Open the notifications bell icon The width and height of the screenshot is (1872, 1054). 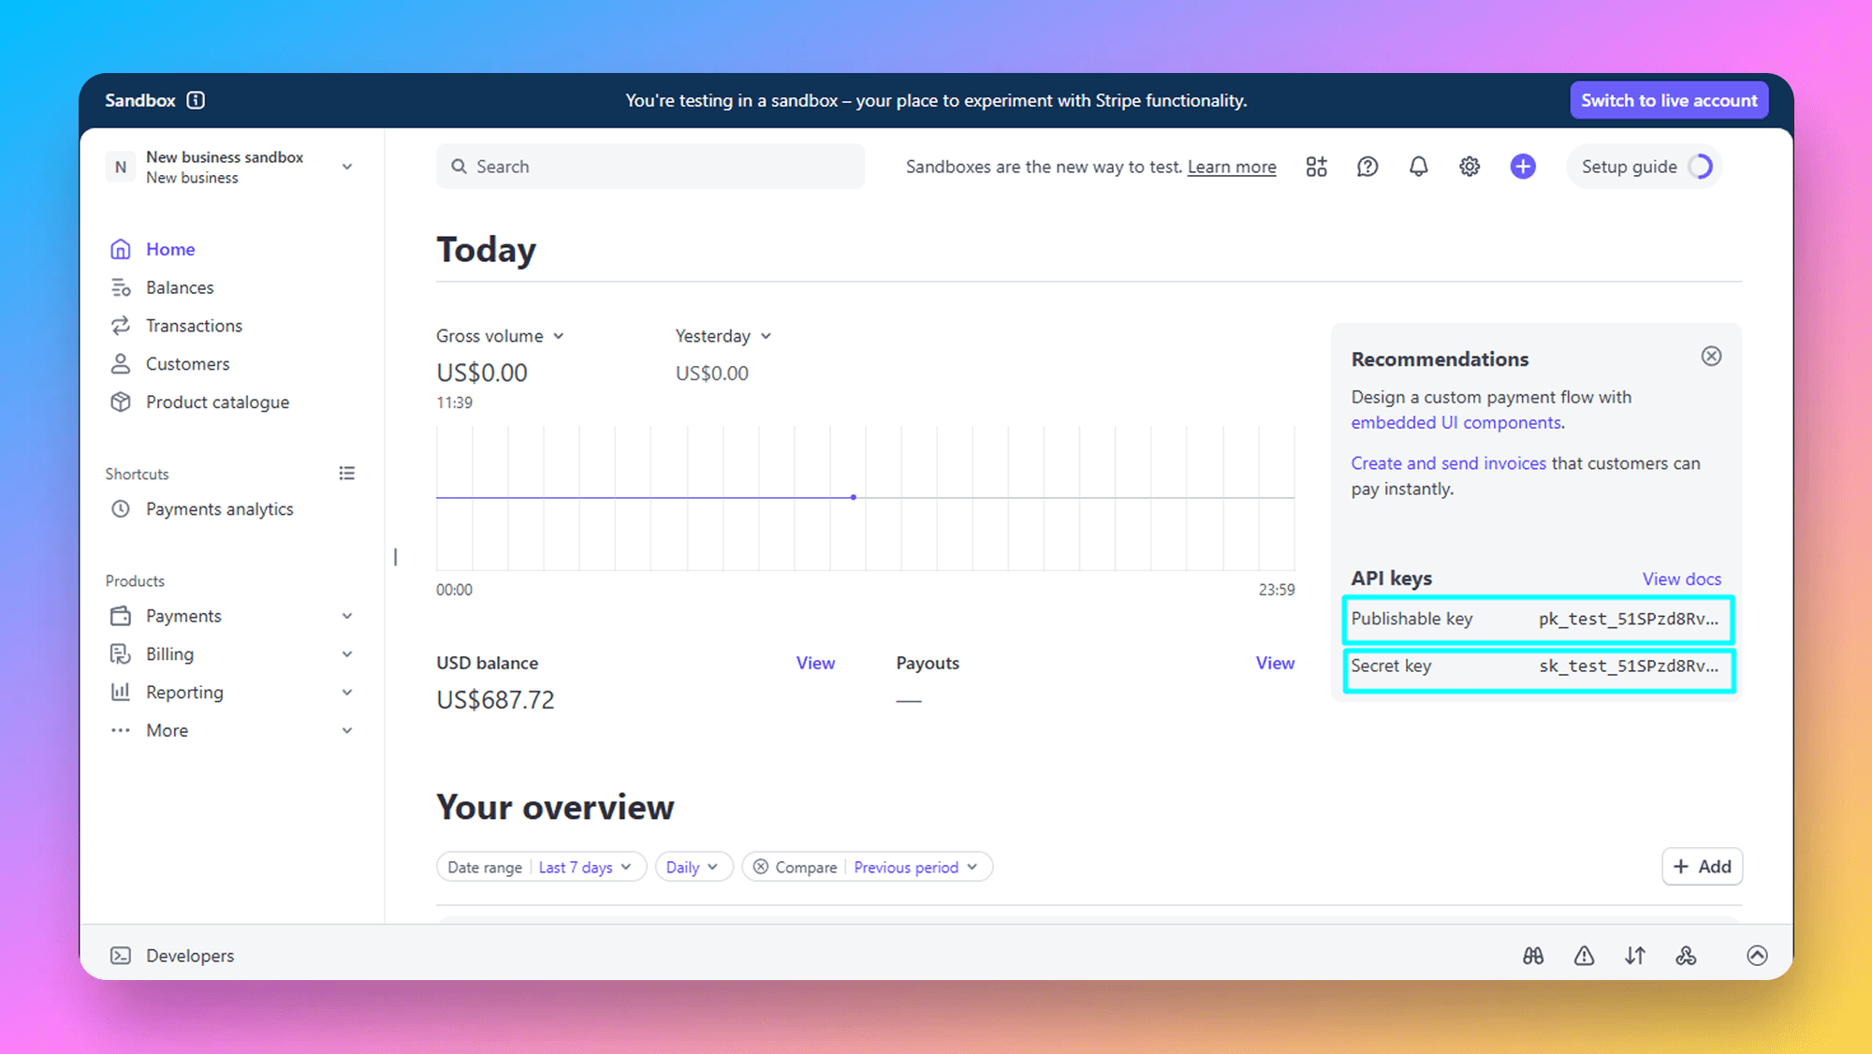click(1418, 167)
